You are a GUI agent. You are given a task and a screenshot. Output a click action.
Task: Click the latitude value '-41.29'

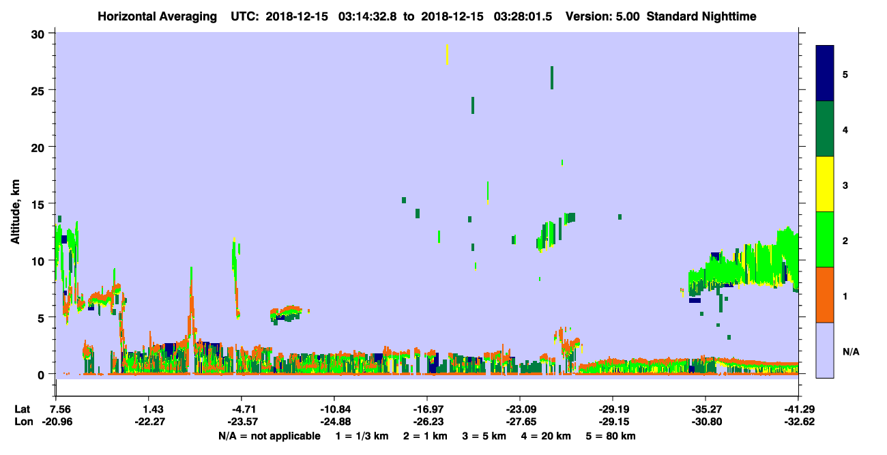tap(798, 409)
